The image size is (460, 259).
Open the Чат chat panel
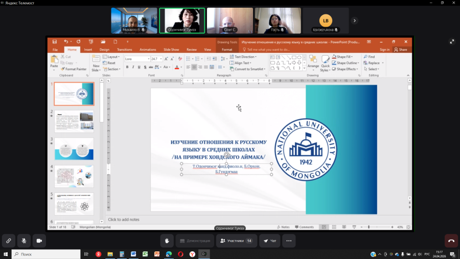click(x=270, y=241)
